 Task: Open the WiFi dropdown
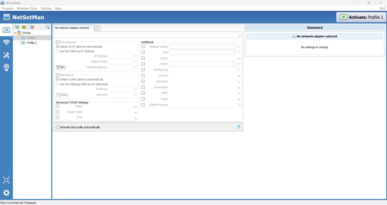203,52
